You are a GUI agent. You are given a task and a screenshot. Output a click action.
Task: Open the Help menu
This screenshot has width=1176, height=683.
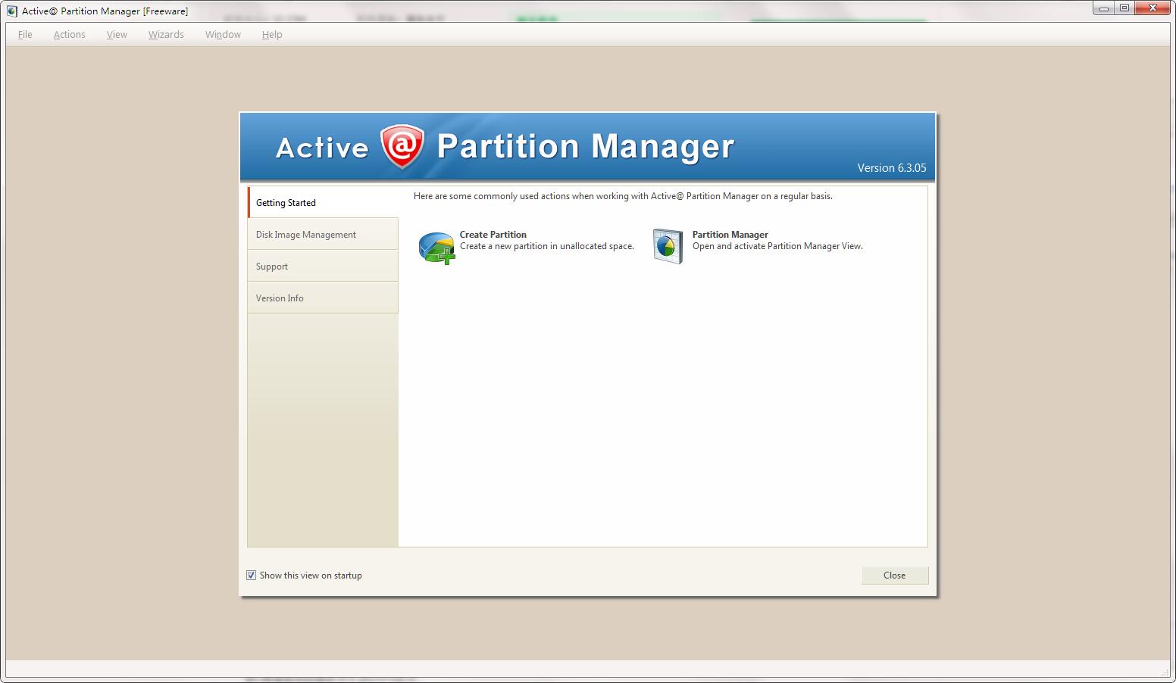(x=271, y=34)
